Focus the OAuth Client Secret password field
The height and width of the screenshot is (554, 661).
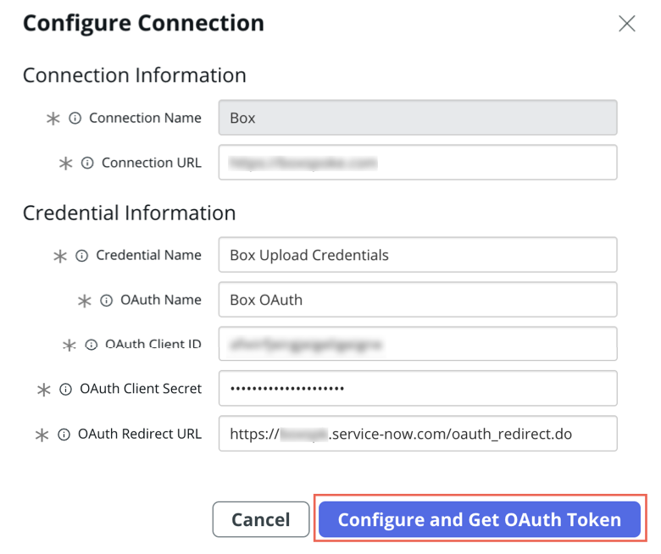[x=418, y=388]
